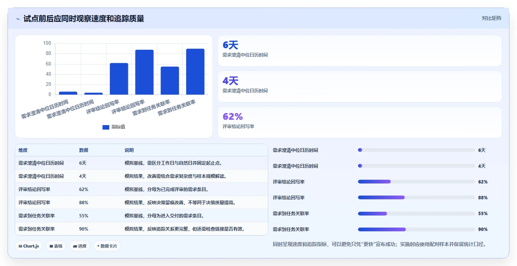Click the panel title 试点前后应同时观察速度和追踪质量
517x266 pixels.
tap(84, 18)
